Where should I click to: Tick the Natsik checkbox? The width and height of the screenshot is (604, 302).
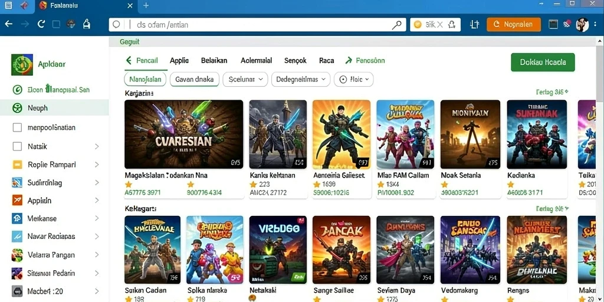point(17,146)
